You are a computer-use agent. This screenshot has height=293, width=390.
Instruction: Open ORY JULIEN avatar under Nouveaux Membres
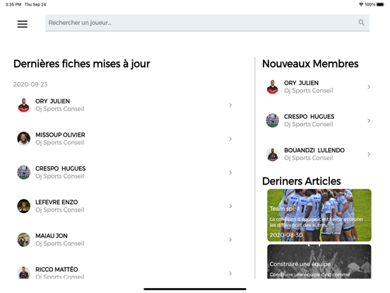tap(272, 87)
